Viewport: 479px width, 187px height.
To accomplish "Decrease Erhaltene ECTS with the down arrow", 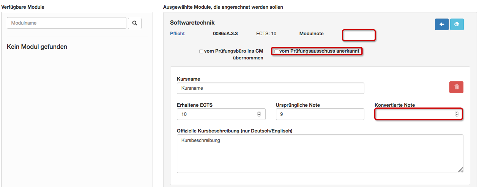I will 259,115.
